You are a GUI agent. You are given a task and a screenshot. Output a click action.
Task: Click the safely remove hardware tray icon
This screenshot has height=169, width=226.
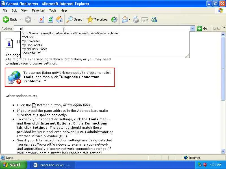point(200,165)
